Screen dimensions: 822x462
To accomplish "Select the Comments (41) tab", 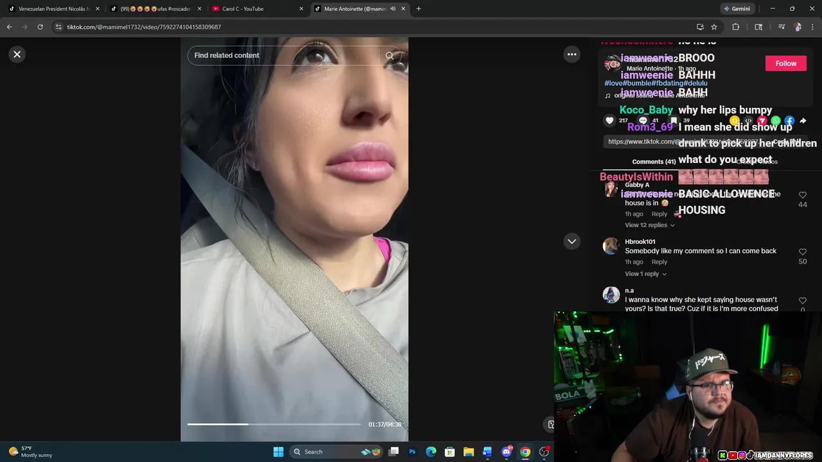I will (654, 162).
